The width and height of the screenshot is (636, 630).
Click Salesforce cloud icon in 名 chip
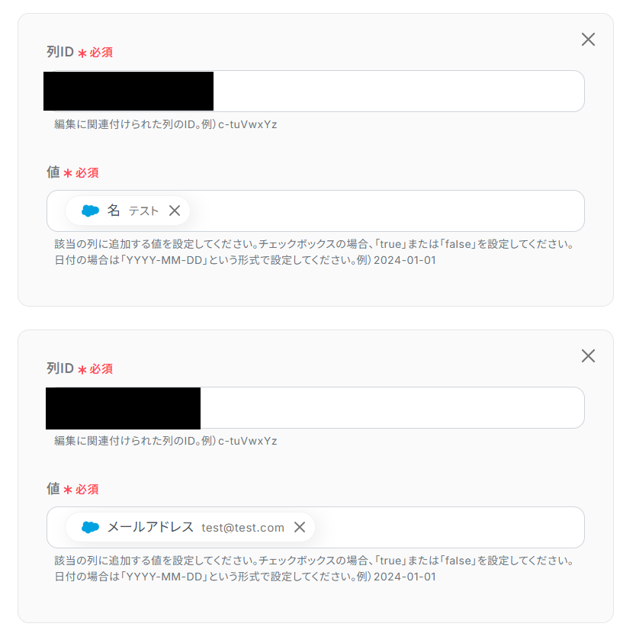[90, 211]
